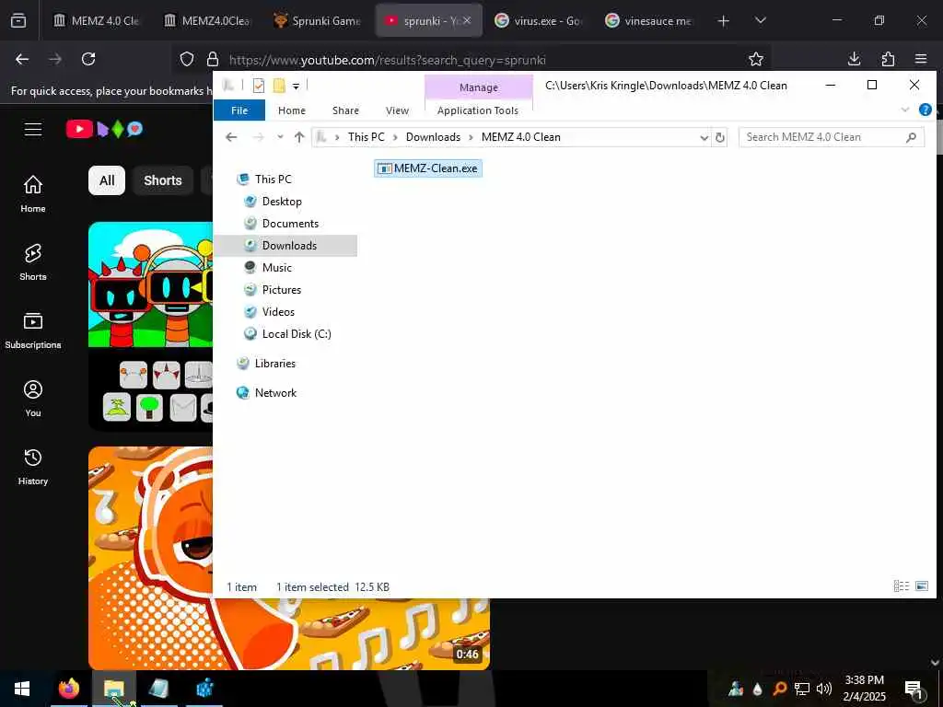The image size is (943, 707).
Task: Select the MEMZ-Clean.exe file
Action: (428, 168)
